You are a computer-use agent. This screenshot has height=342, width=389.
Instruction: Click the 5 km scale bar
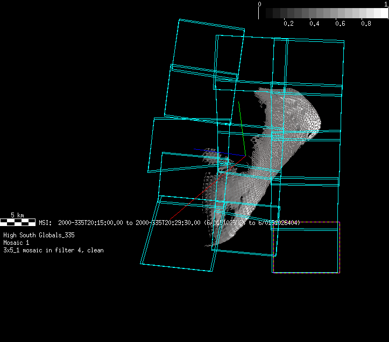[x=18, y=222]
